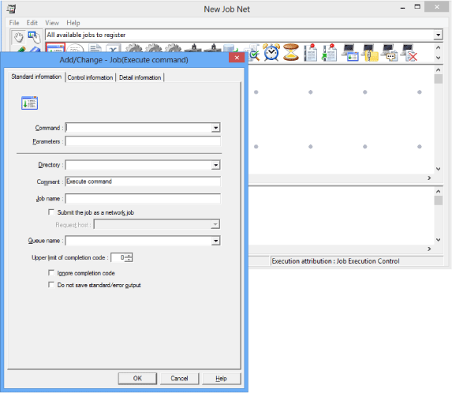Maximize the New Job Net window
The height and width of the screenshot is (393, 452).
[x=417, y=7]
